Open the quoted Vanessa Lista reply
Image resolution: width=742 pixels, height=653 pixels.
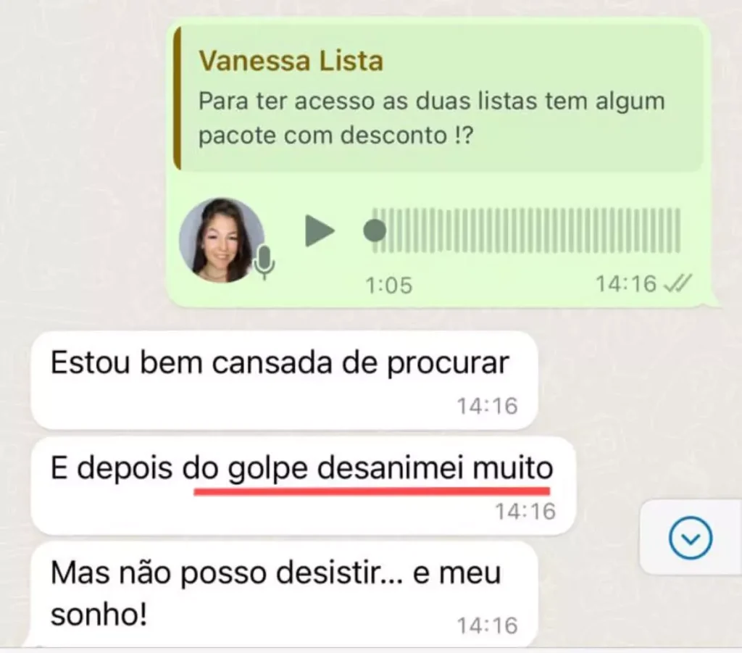pyautogui.click(x=438, y=98)
